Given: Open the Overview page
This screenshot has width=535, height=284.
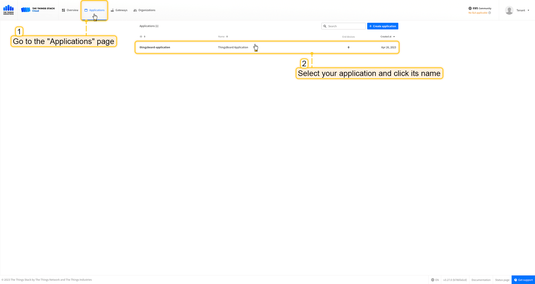Looking at the screenshot, I should pos(70,10).
